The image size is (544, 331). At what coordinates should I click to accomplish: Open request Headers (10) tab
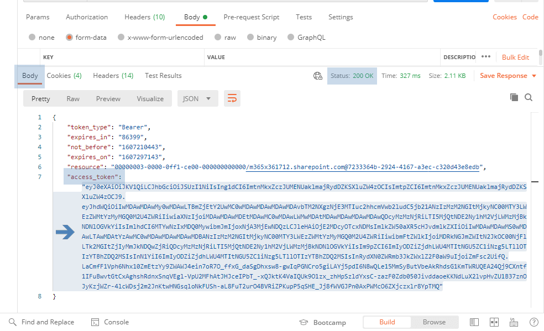coord(145,17)
